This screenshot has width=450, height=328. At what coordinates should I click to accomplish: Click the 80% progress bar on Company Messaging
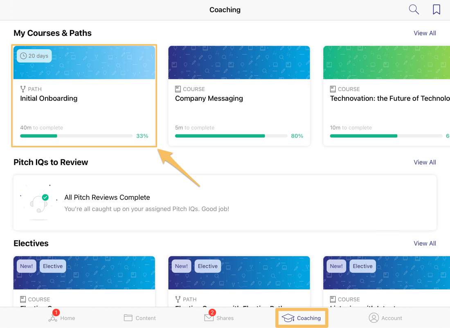point(231,135)
